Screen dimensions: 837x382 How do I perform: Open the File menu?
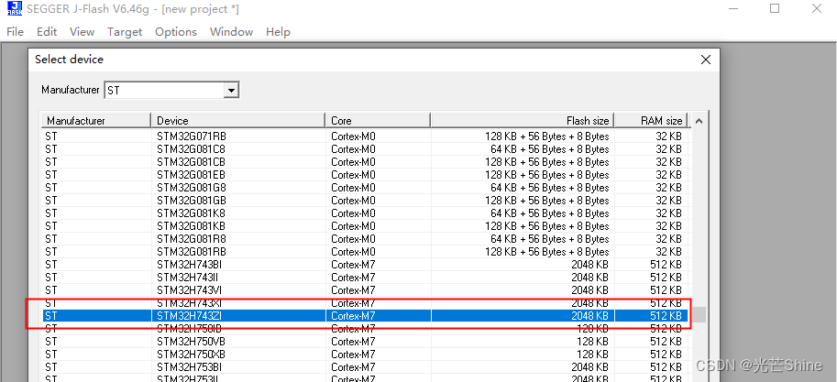click(15, 32)
